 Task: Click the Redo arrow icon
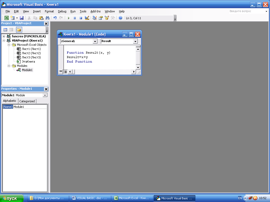pyautogui.click(x=61, y=18)
